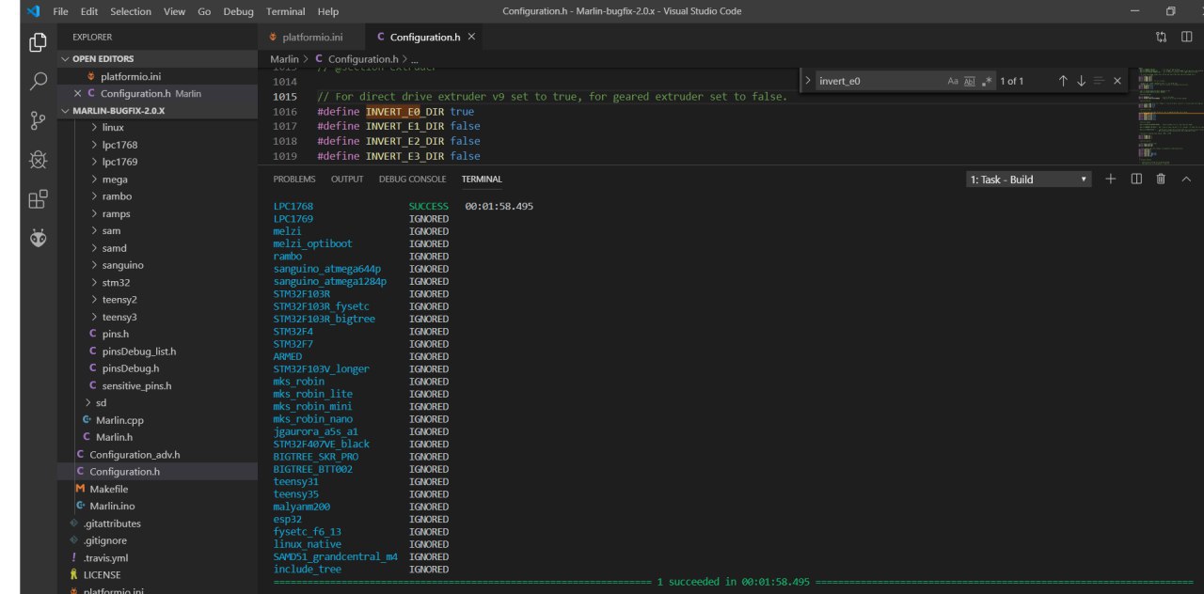Switch to the platformio.ini editor tab
This screenshot has height=594, width=1204.
310,37
